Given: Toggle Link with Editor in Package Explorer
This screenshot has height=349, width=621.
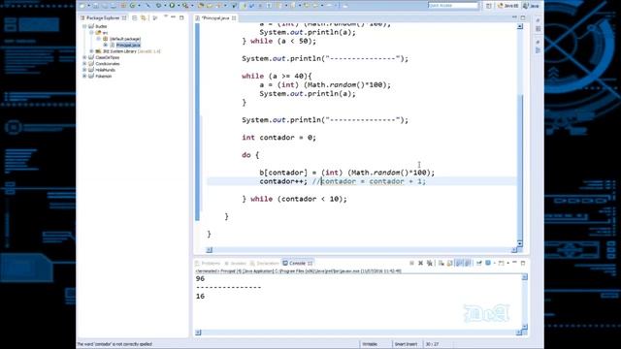Looking at the screenshot, I should pos(144,17).
